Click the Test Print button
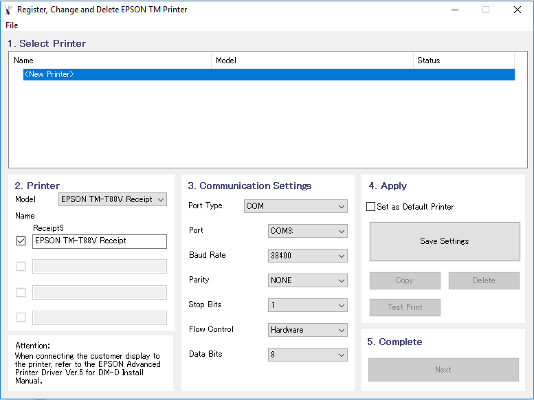This screenshot has width=534, height=400. pyautogui.click(x=405, y=307)
